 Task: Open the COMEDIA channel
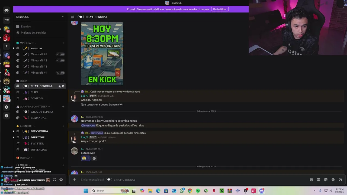[x=40, y=98]
